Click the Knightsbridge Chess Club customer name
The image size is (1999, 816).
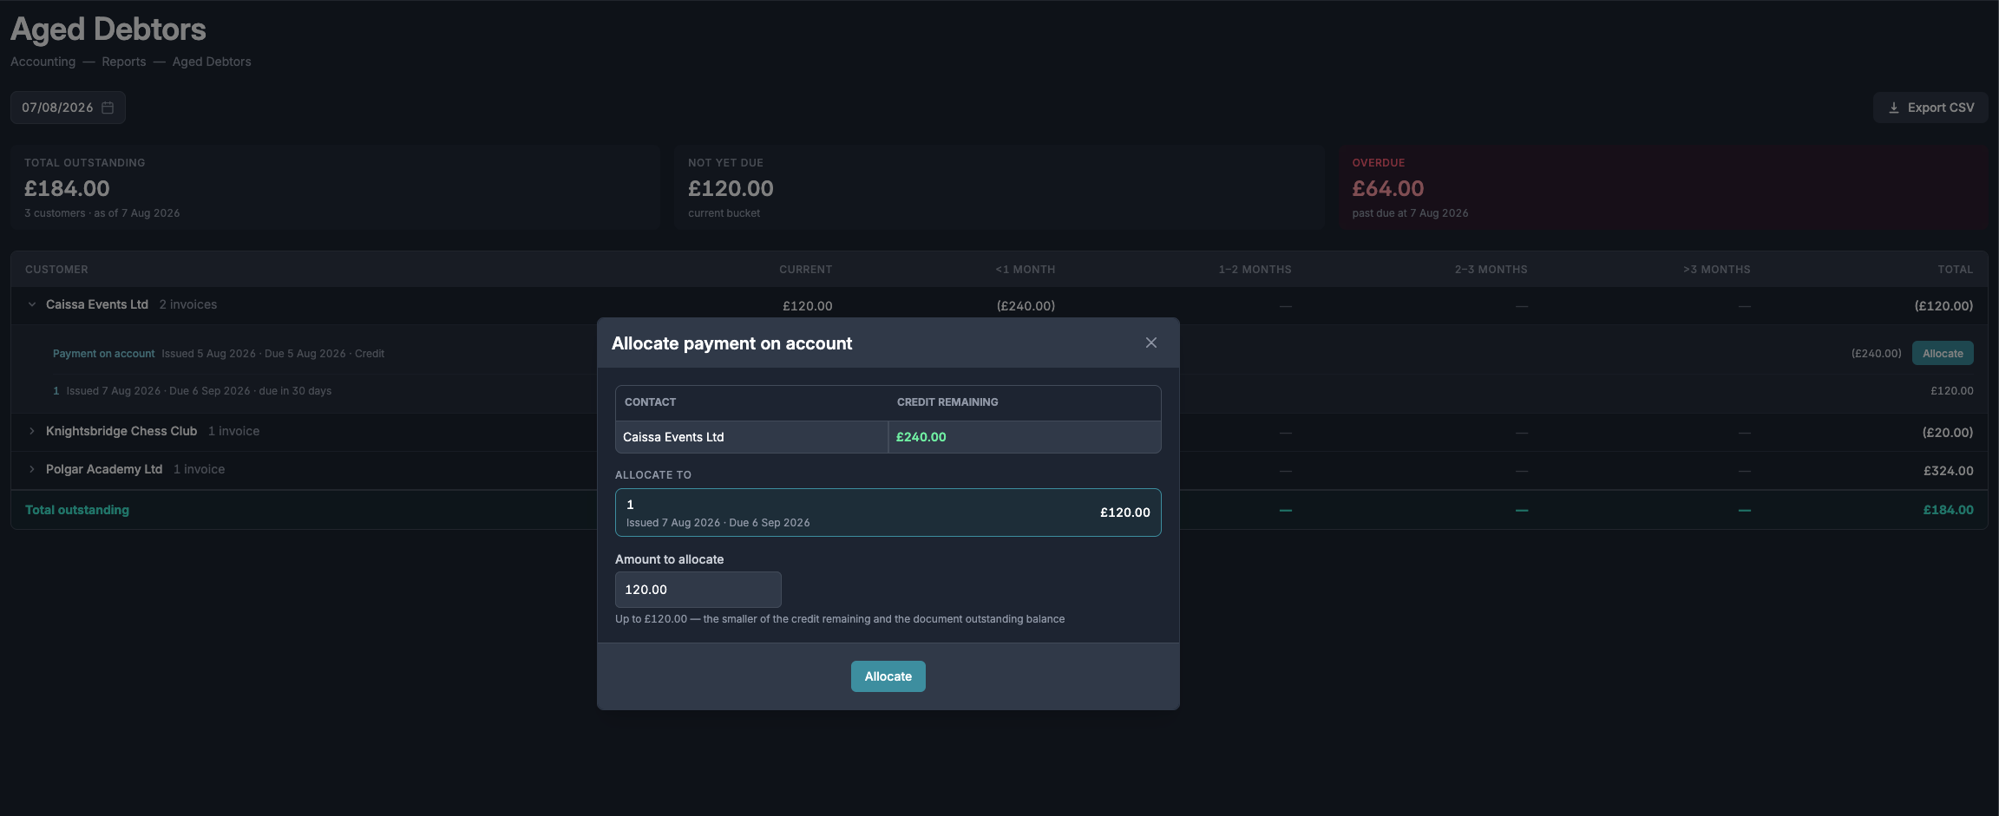[x=121, y=431]
